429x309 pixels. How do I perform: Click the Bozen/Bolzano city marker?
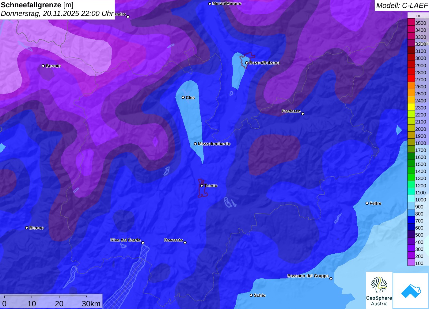point(247,63)
